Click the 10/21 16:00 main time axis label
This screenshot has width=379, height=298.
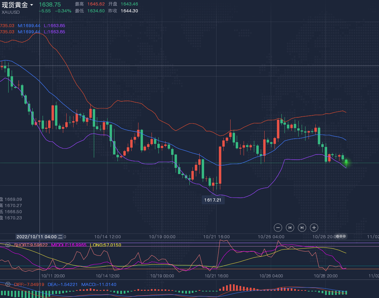(216, 237)
